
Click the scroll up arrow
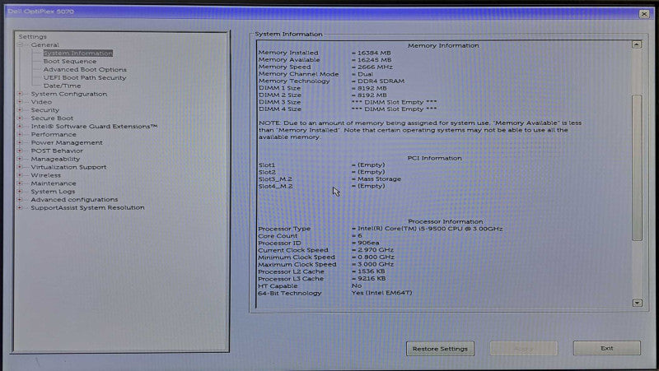(637, 44)
